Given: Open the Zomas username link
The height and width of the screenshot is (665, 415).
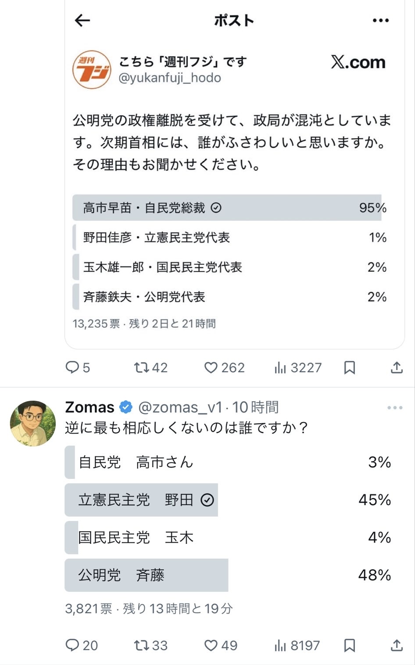Looking at the screenshot, I should pyautogui.click(x=89, y=407).
